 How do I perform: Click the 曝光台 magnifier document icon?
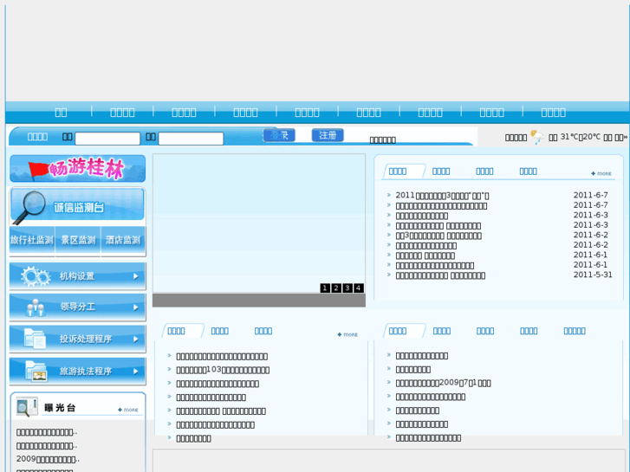(27, 407)
